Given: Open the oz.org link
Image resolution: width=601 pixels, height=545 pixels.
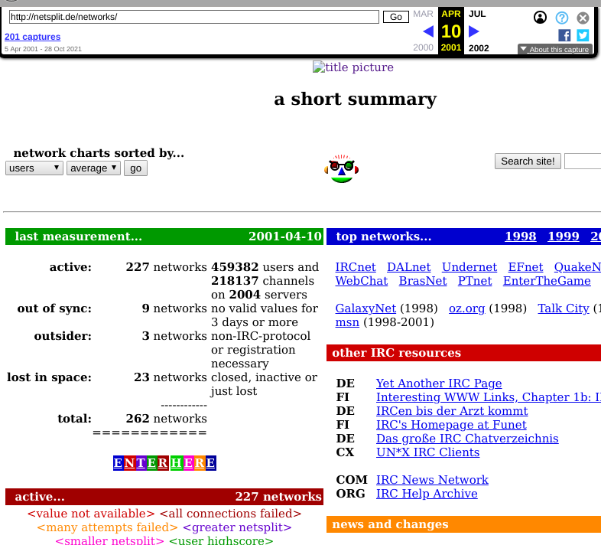Looking at the screenshot, I should 467,308.
